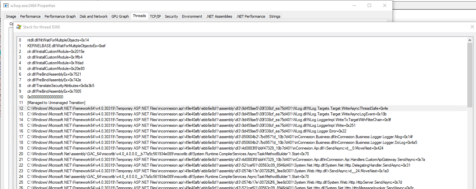Select frame clr.dll!InstallCustomModule+0x1ffb4
Image resolution: width=476 pixels, height=189 pixels.
coord(242,57)
